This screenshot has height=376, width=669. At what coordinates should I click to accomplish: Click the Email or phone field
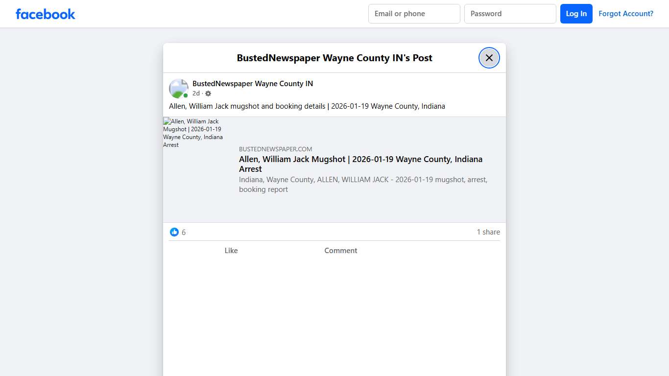(x=414, y=13)
